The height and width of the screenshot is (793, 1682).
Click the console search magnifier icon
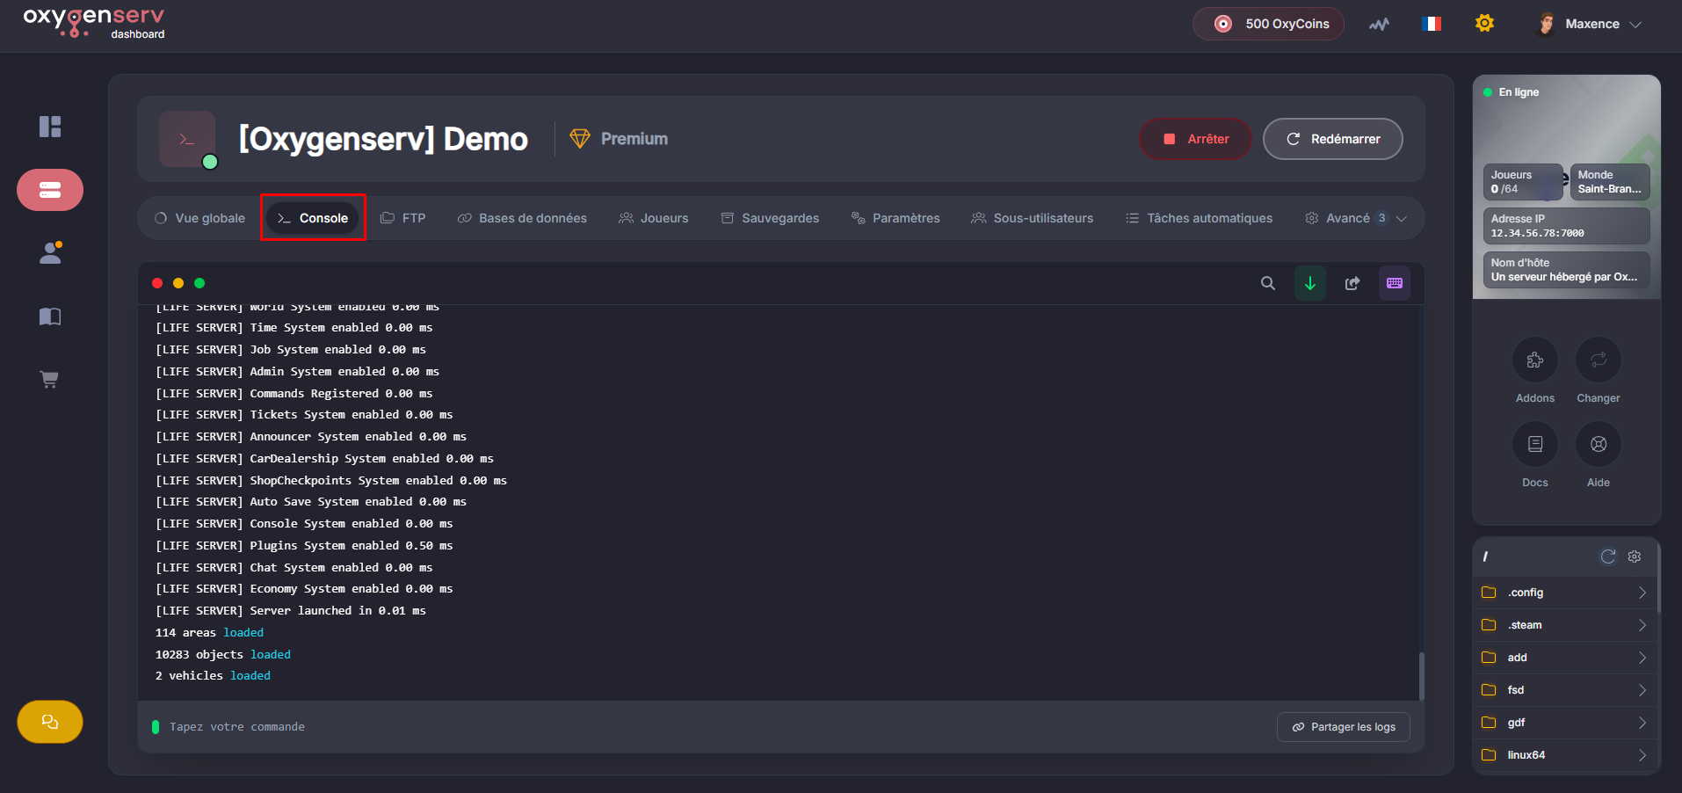click(x=1267, y=283)
